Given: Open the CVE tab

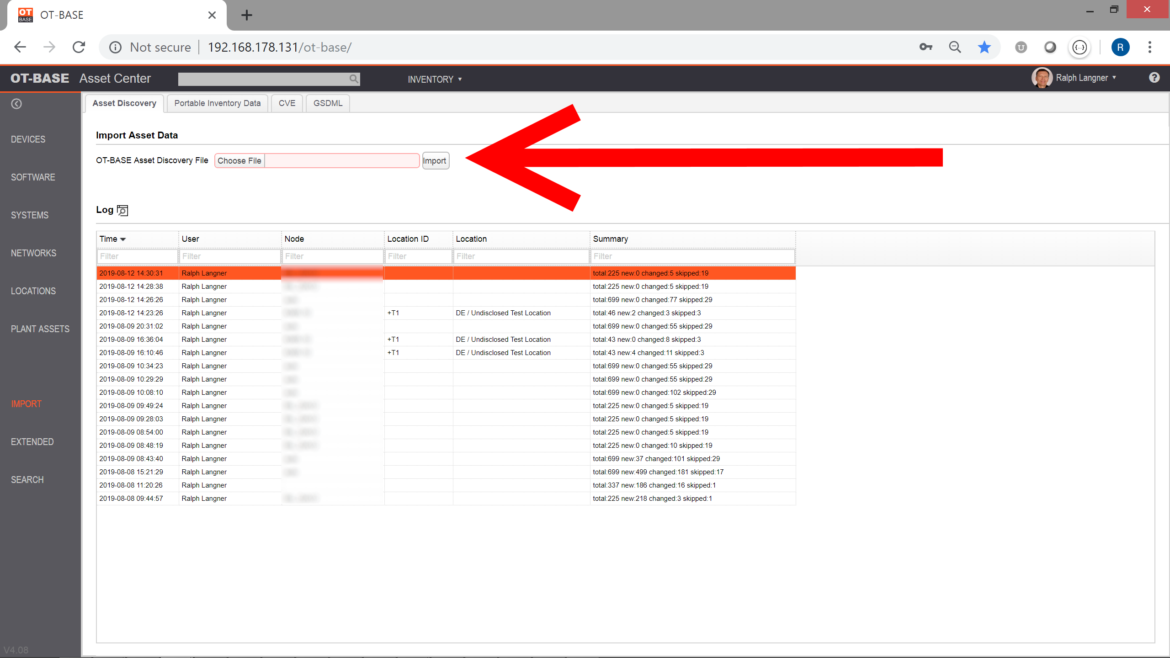Looking at the screenshot, I should coord(287,103).
